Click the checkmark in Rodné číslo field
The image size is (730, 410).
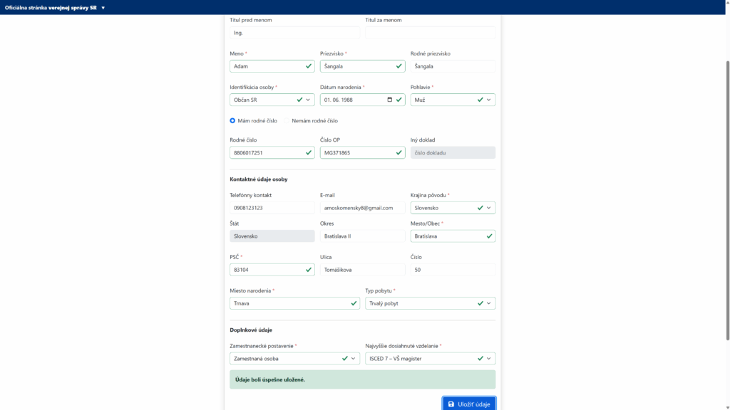coord(309,152)
